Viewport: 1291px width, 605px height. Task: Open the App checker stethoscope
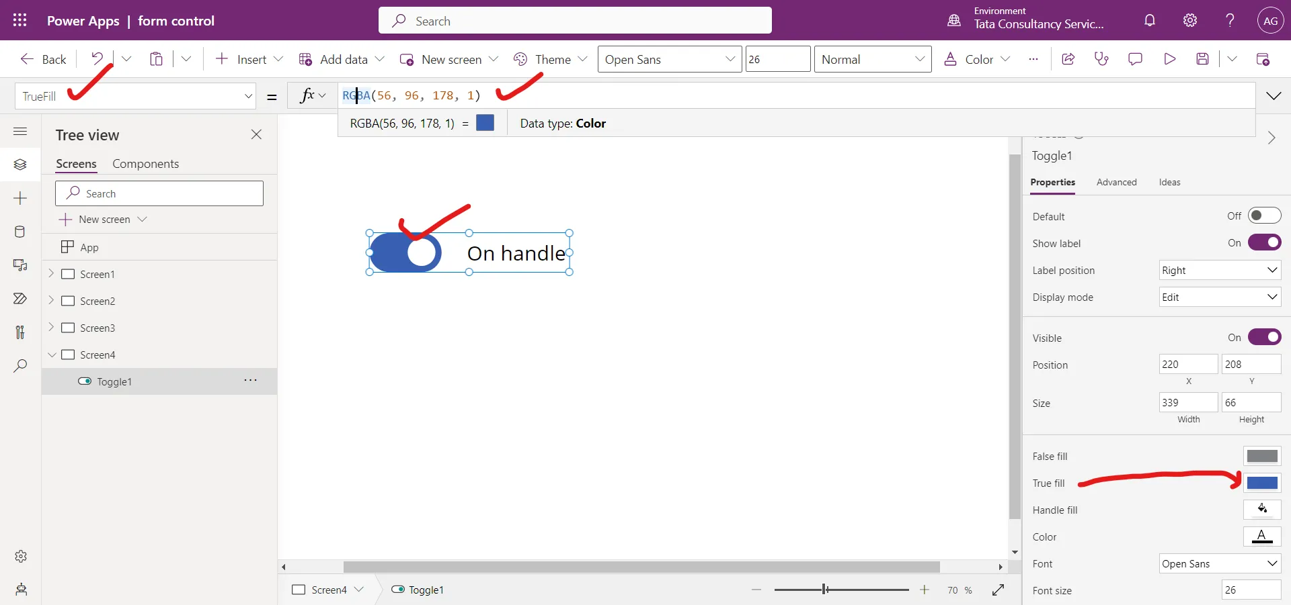(x=1101, y=59)
